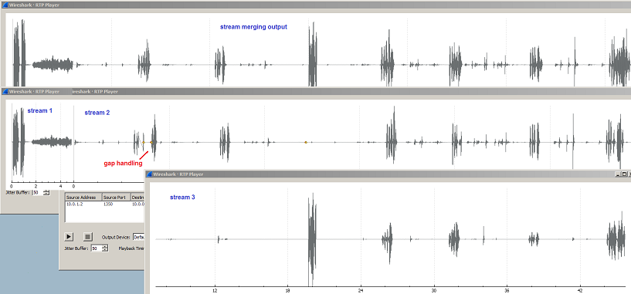Stop playback with the Stop button
The height and width of the screenshot is (294, 631).
88,236
